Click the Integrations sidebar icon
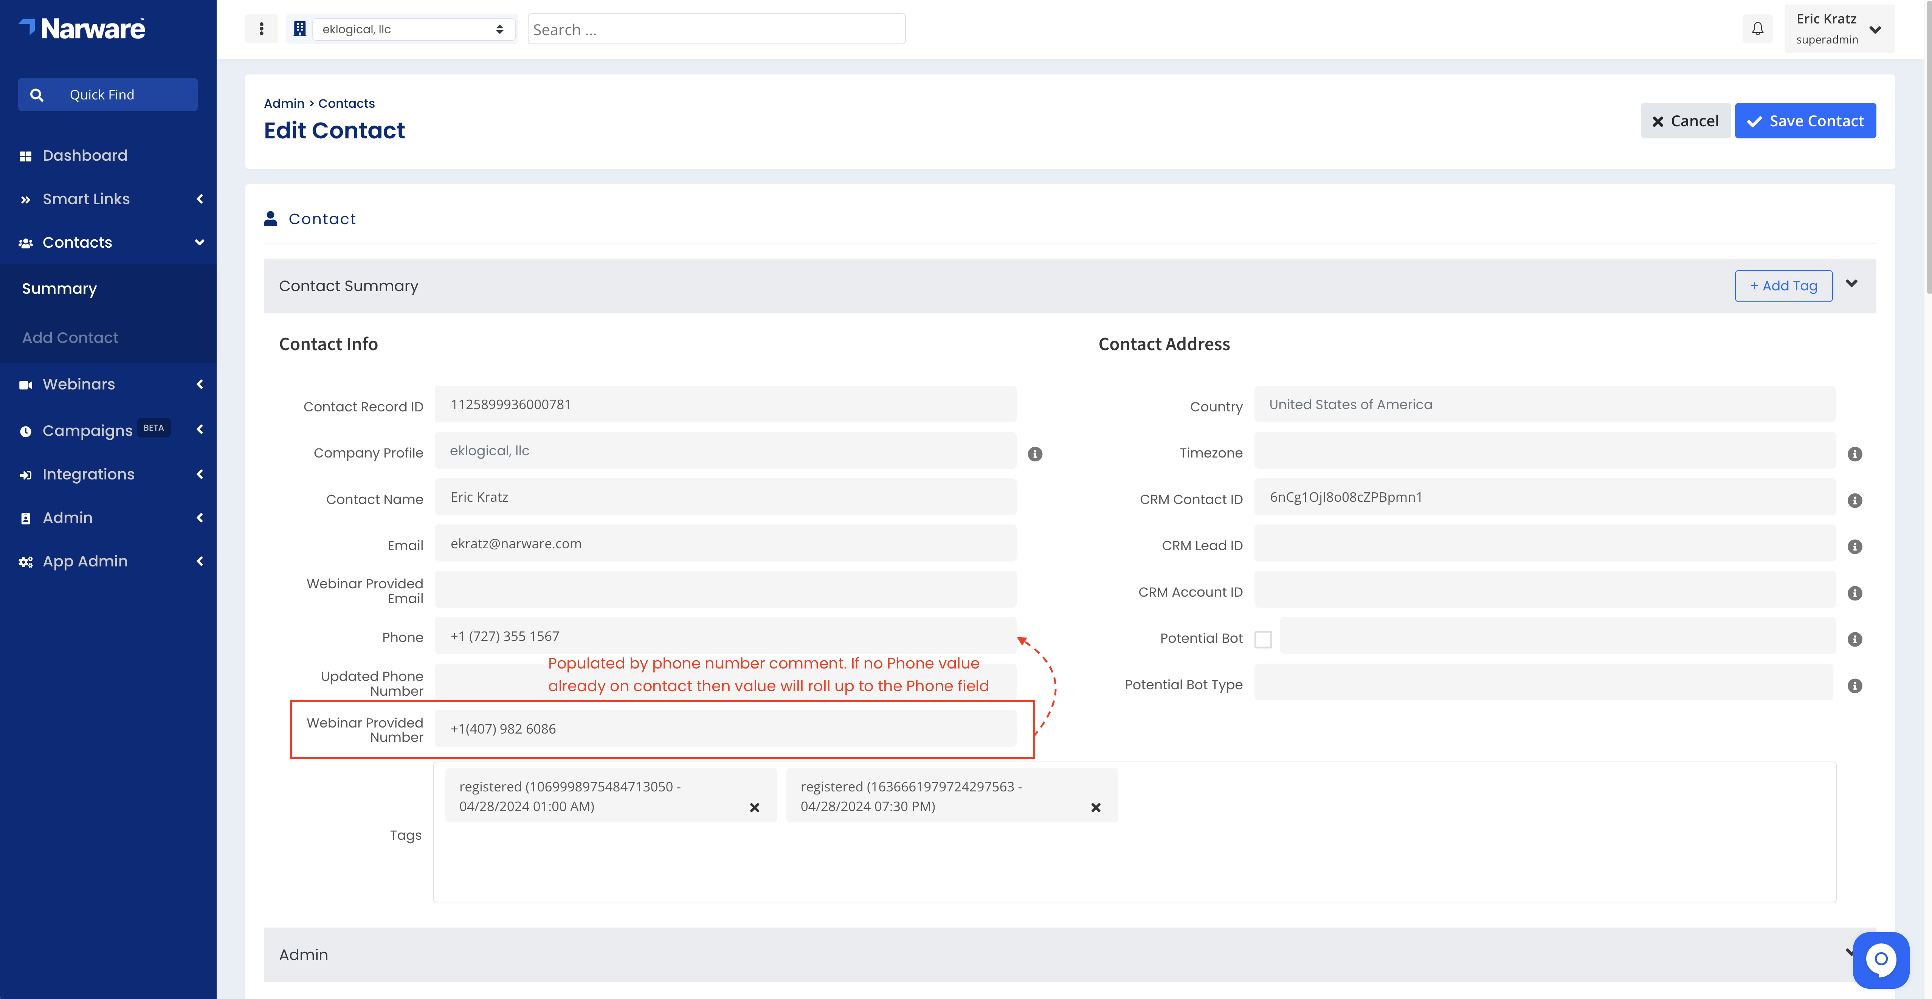 click(25, 475)
